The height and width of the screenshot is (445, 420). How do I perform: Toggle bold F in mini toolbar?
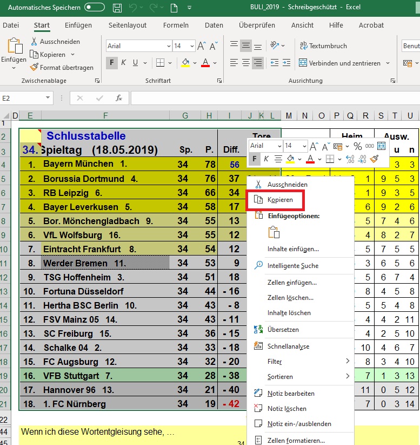(x=255, y=159)
